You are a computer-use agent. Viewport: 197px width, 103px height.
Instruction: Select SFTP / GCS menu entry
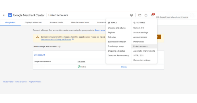click(x=138, y=56)
